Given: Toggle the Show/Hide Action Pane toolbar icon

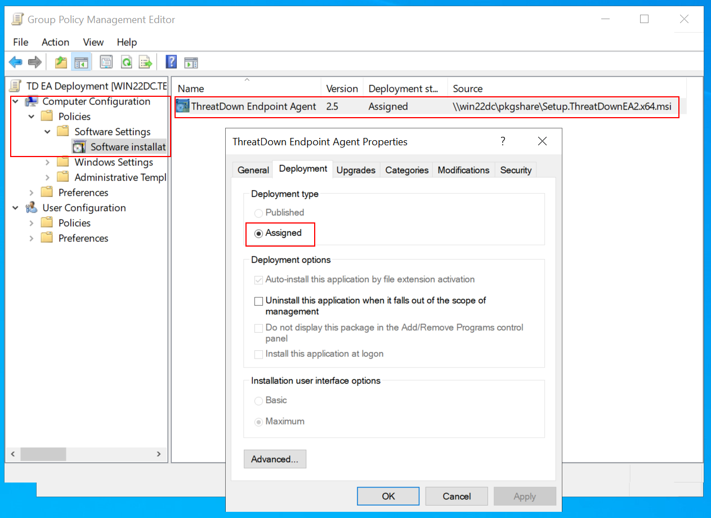Looking at the screenshot, I should tap(191, 62).
